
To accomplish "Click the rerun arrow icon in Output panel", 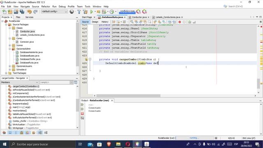I will click(82, 105).
